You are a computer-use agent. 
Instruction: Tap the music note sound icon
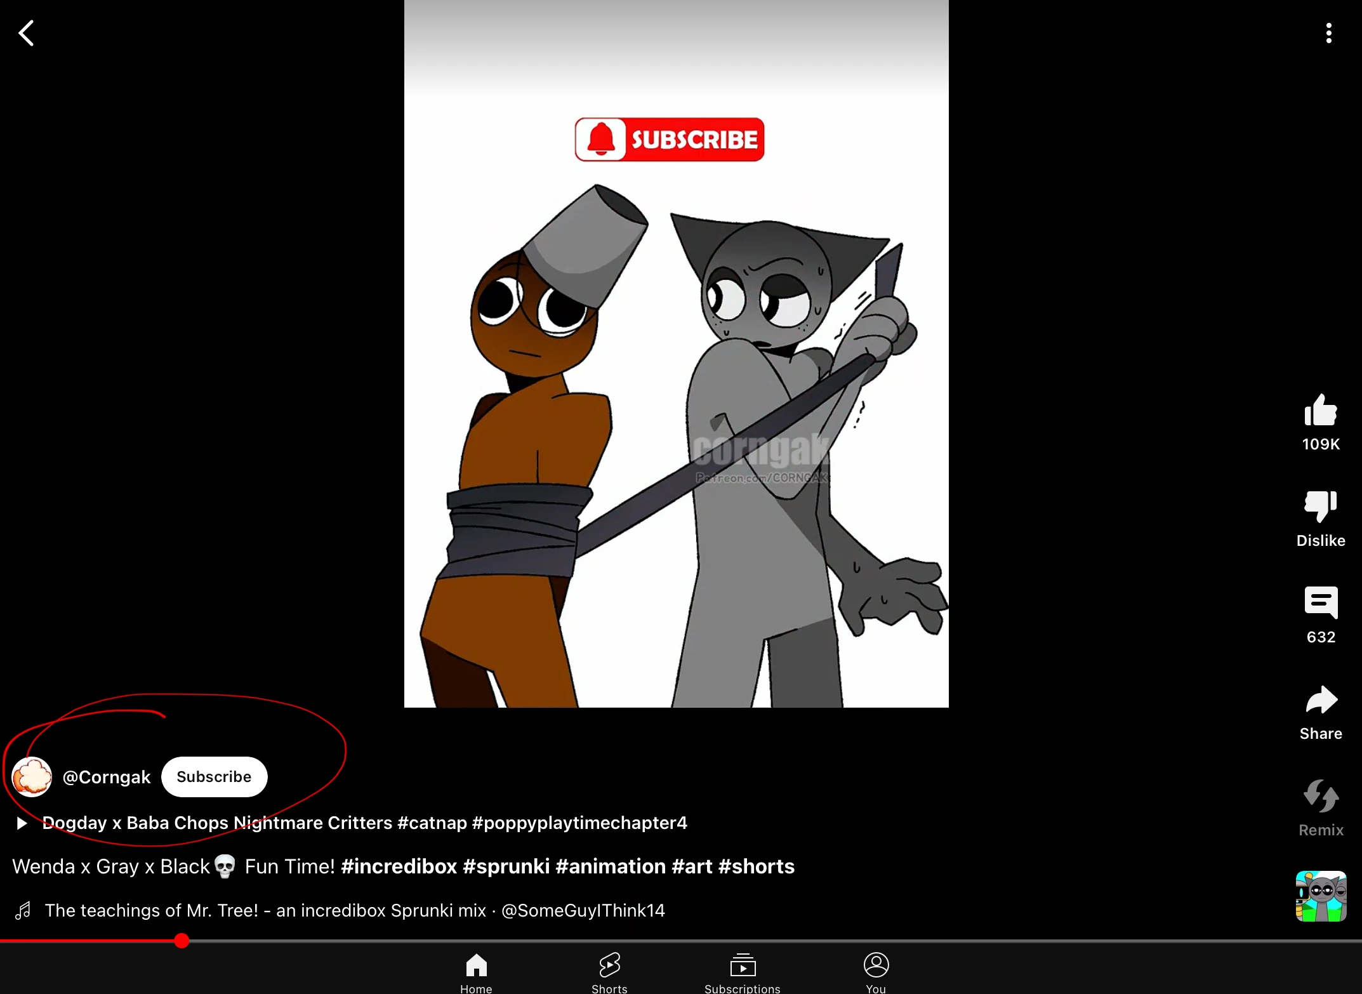coord(23,910)
